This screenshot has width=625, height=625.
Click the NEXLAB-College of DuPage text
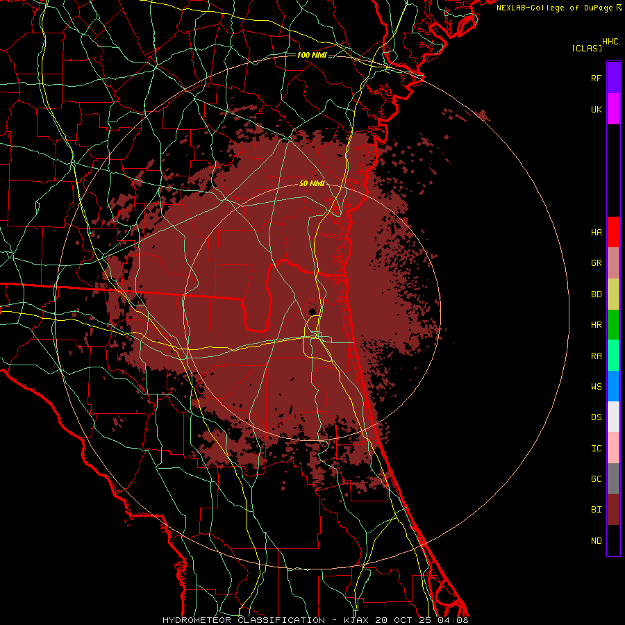click(x=554, y=8)
